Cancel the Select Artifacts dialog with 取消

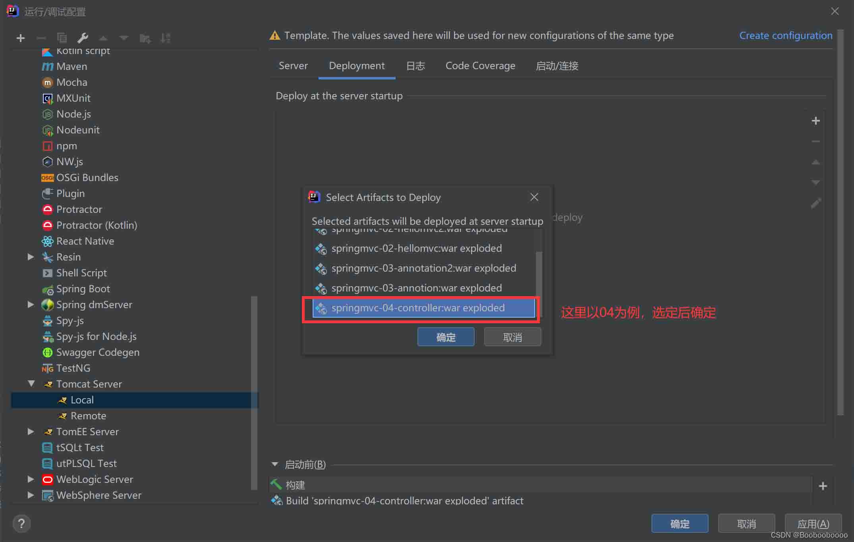click(512, 337)
